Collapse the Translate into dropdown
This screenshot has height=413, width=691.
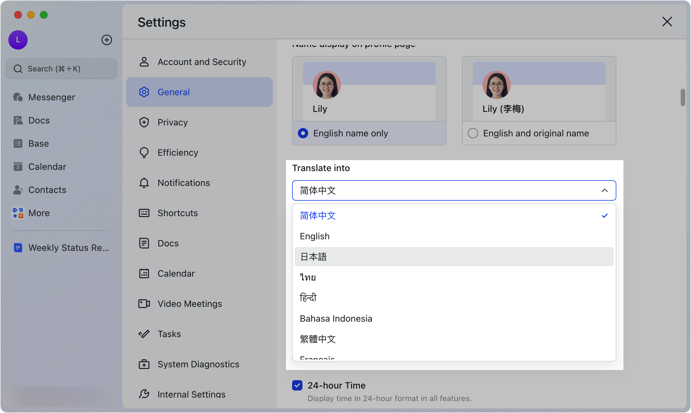coord(604,190)
